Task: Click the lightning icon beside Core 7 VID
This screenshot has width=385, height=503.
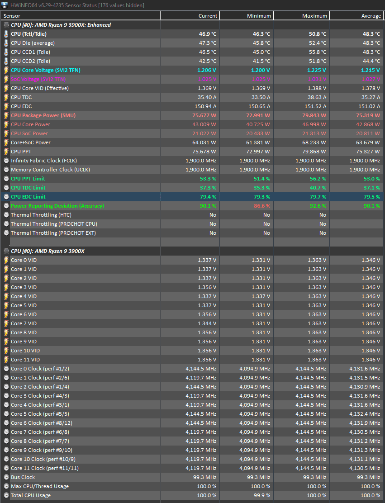Action: coord(6,323)
